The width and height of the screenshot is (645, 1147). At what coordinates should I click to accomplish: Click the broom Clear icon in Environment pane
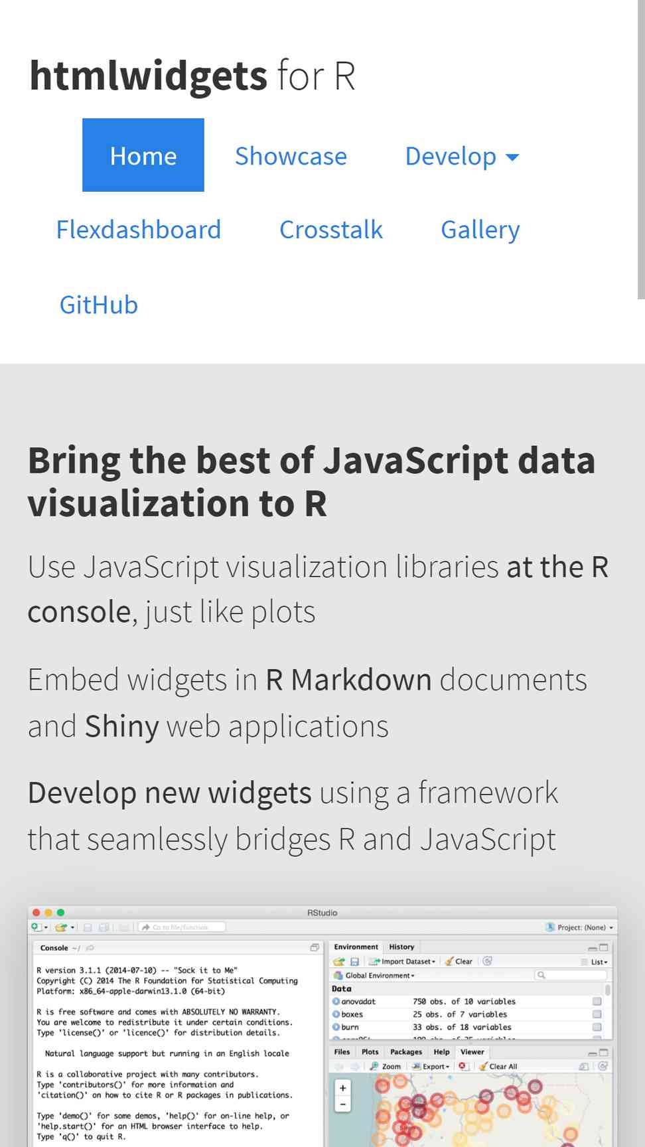pos(459,961)
